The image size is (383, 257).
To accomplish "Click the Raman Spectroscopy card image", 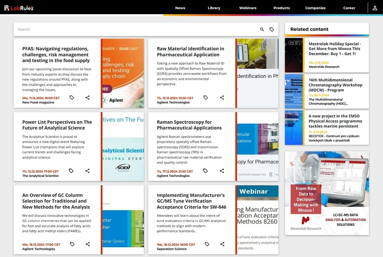I will pyautogui.click(x=258, y=146).
